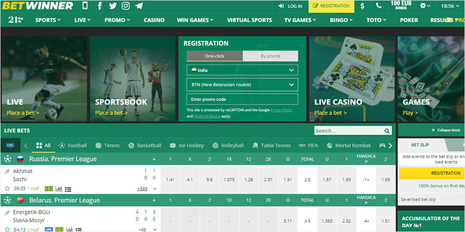The height and width of the screenshot is (232, 465).
Task: Open the TOTO menu
Action: (x=376, y=20)
